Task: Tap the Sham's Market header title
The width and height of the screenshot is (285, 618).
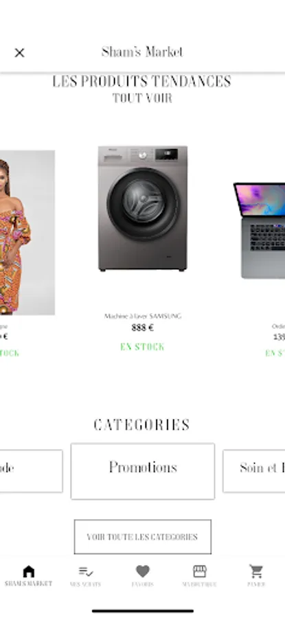Action: pos(142,52)
